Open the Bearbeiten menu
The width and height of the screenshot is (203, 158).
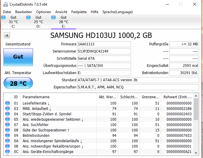(24, 12)
